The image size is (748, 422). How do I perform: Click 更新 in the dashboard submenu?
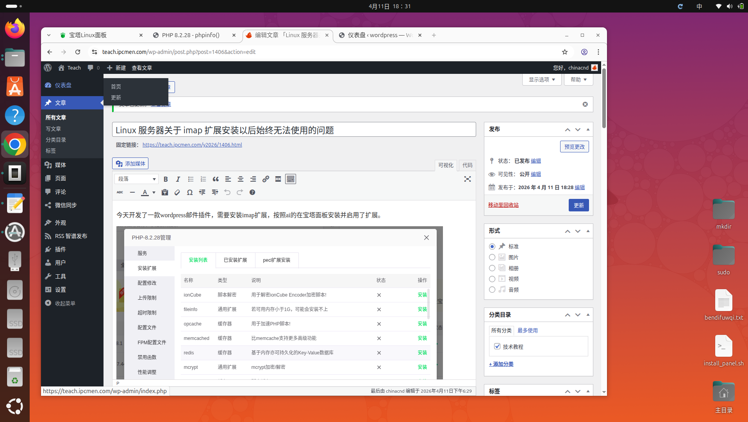click(116, 98)
